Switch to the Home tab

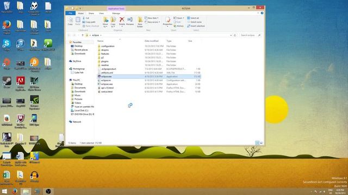(81, 13)
